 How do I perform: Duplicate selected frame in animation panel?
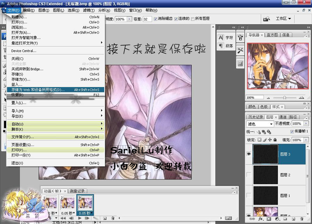pyautogui.click(x=105, y=218)
